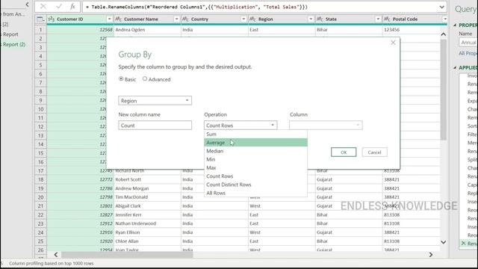
Task: Click the horizontal scrollbar thumb
Action: tap(128, 254)
